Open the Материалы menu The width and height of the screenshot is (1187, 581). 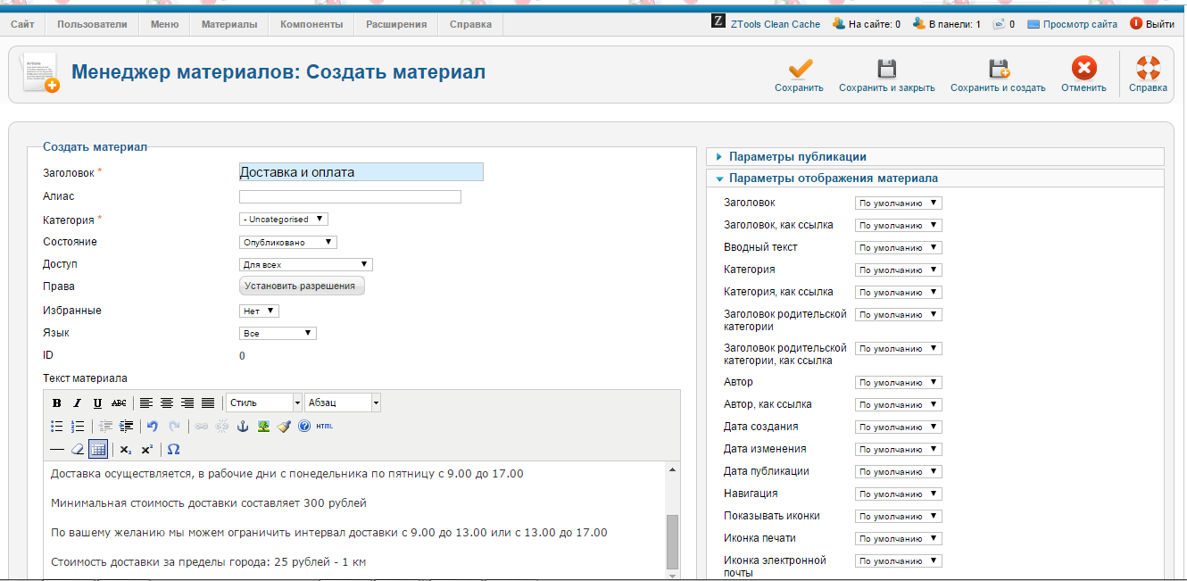[229, 24]
